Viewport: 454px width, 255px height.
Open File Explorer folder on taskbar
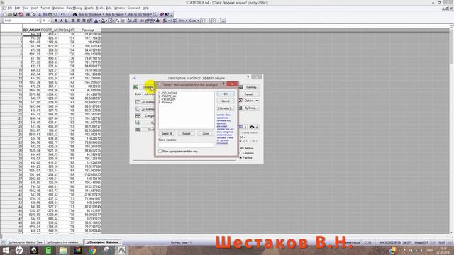coord(63,250)
